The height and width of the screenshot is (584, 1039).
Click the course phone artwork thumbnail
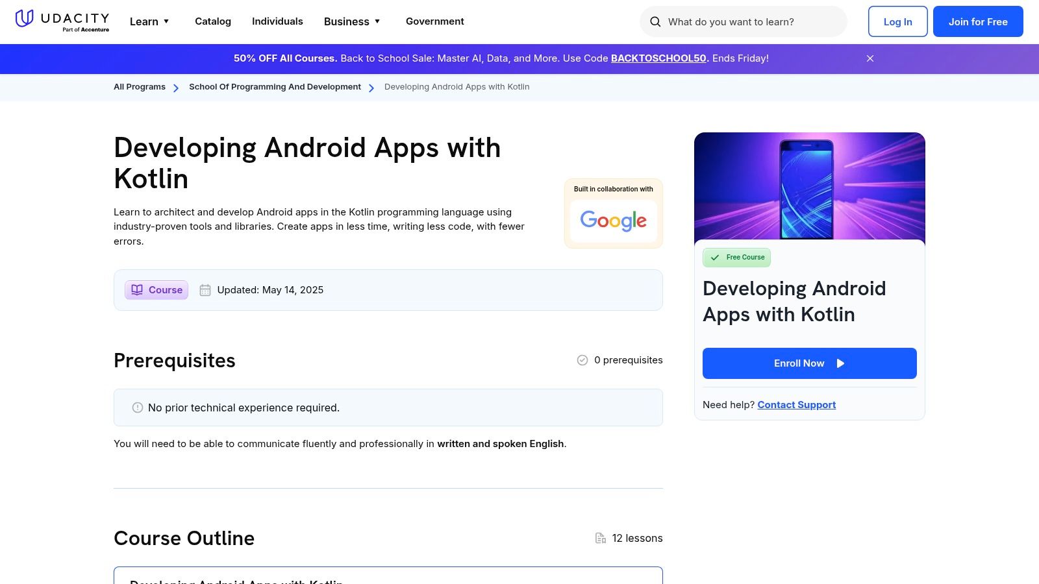810,186
